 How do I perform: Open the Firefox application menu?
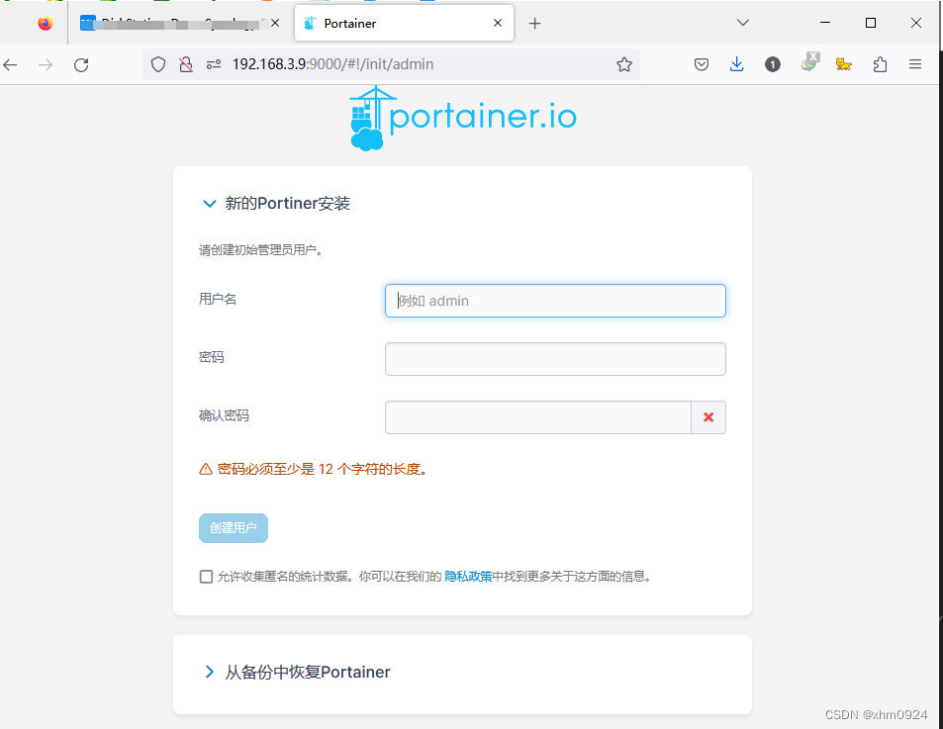coord(915,64)
